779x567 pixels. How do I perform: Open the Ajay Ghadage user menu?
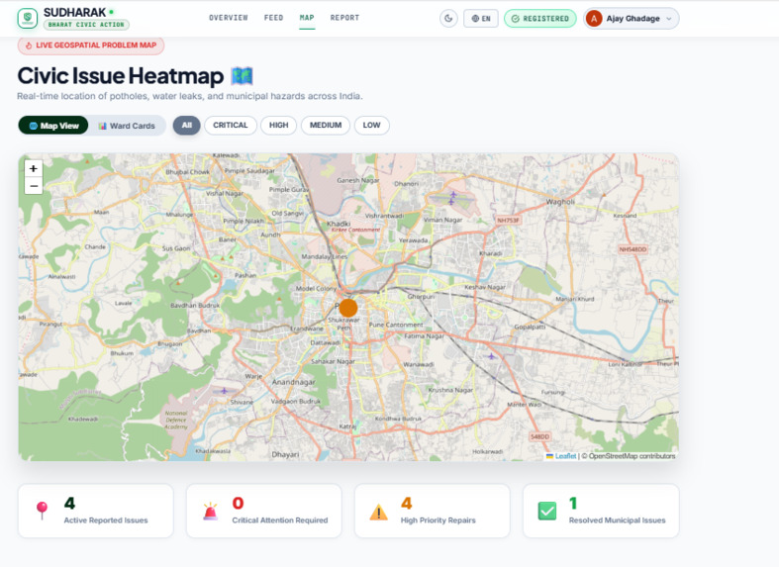pyautogui.click(x=632, y=19)
